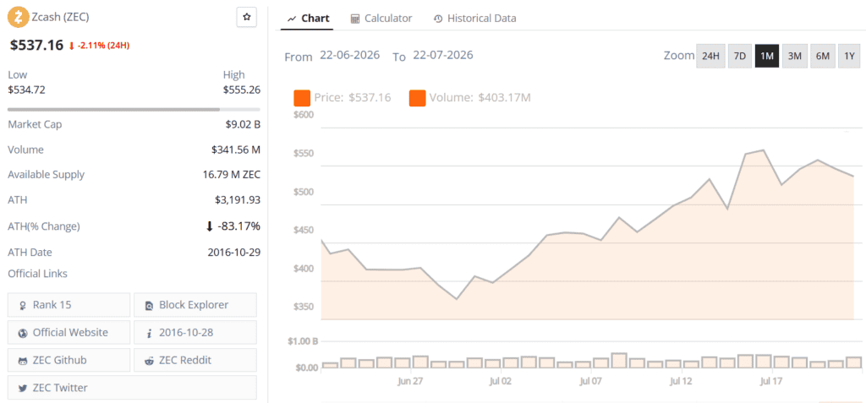866x403 pixels.
Task: Click the Low value $534.72
Action: tap(26, 90)
